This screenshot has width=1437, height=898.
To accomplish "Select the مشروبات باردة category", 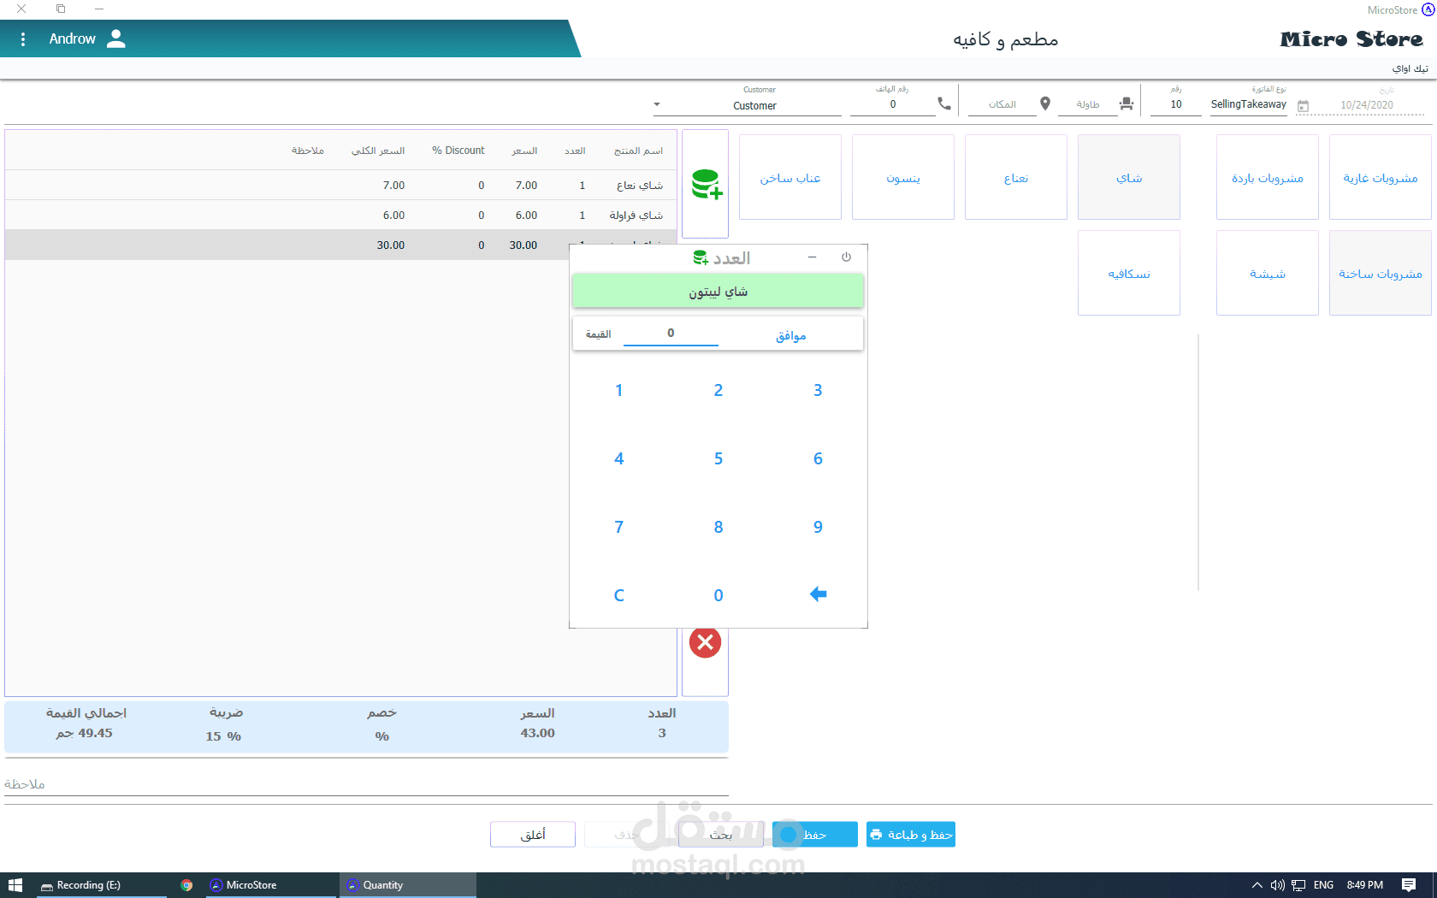I will point(1268,177).
